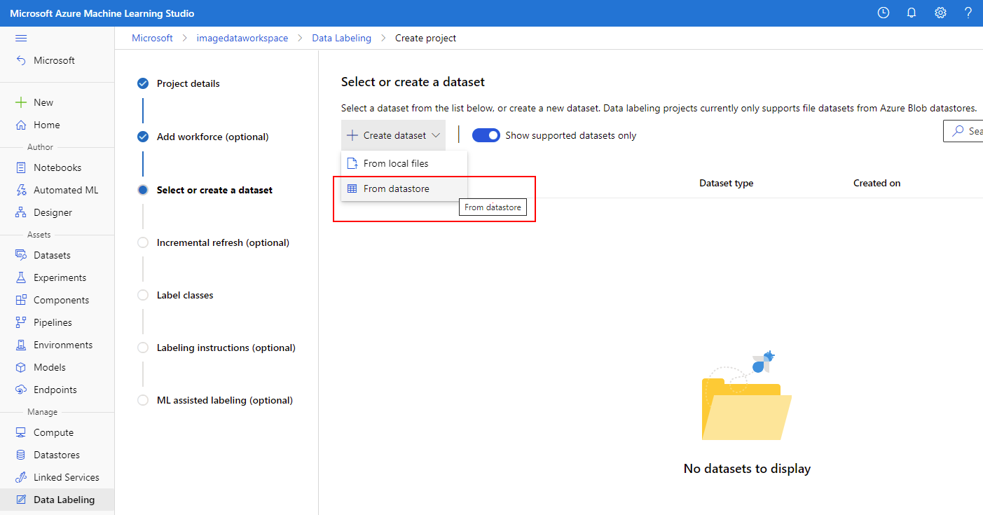Click the Components icon in sidebar
Viewport: 983px width, 515px height.
pyautogui.click(x=21, y=300)
